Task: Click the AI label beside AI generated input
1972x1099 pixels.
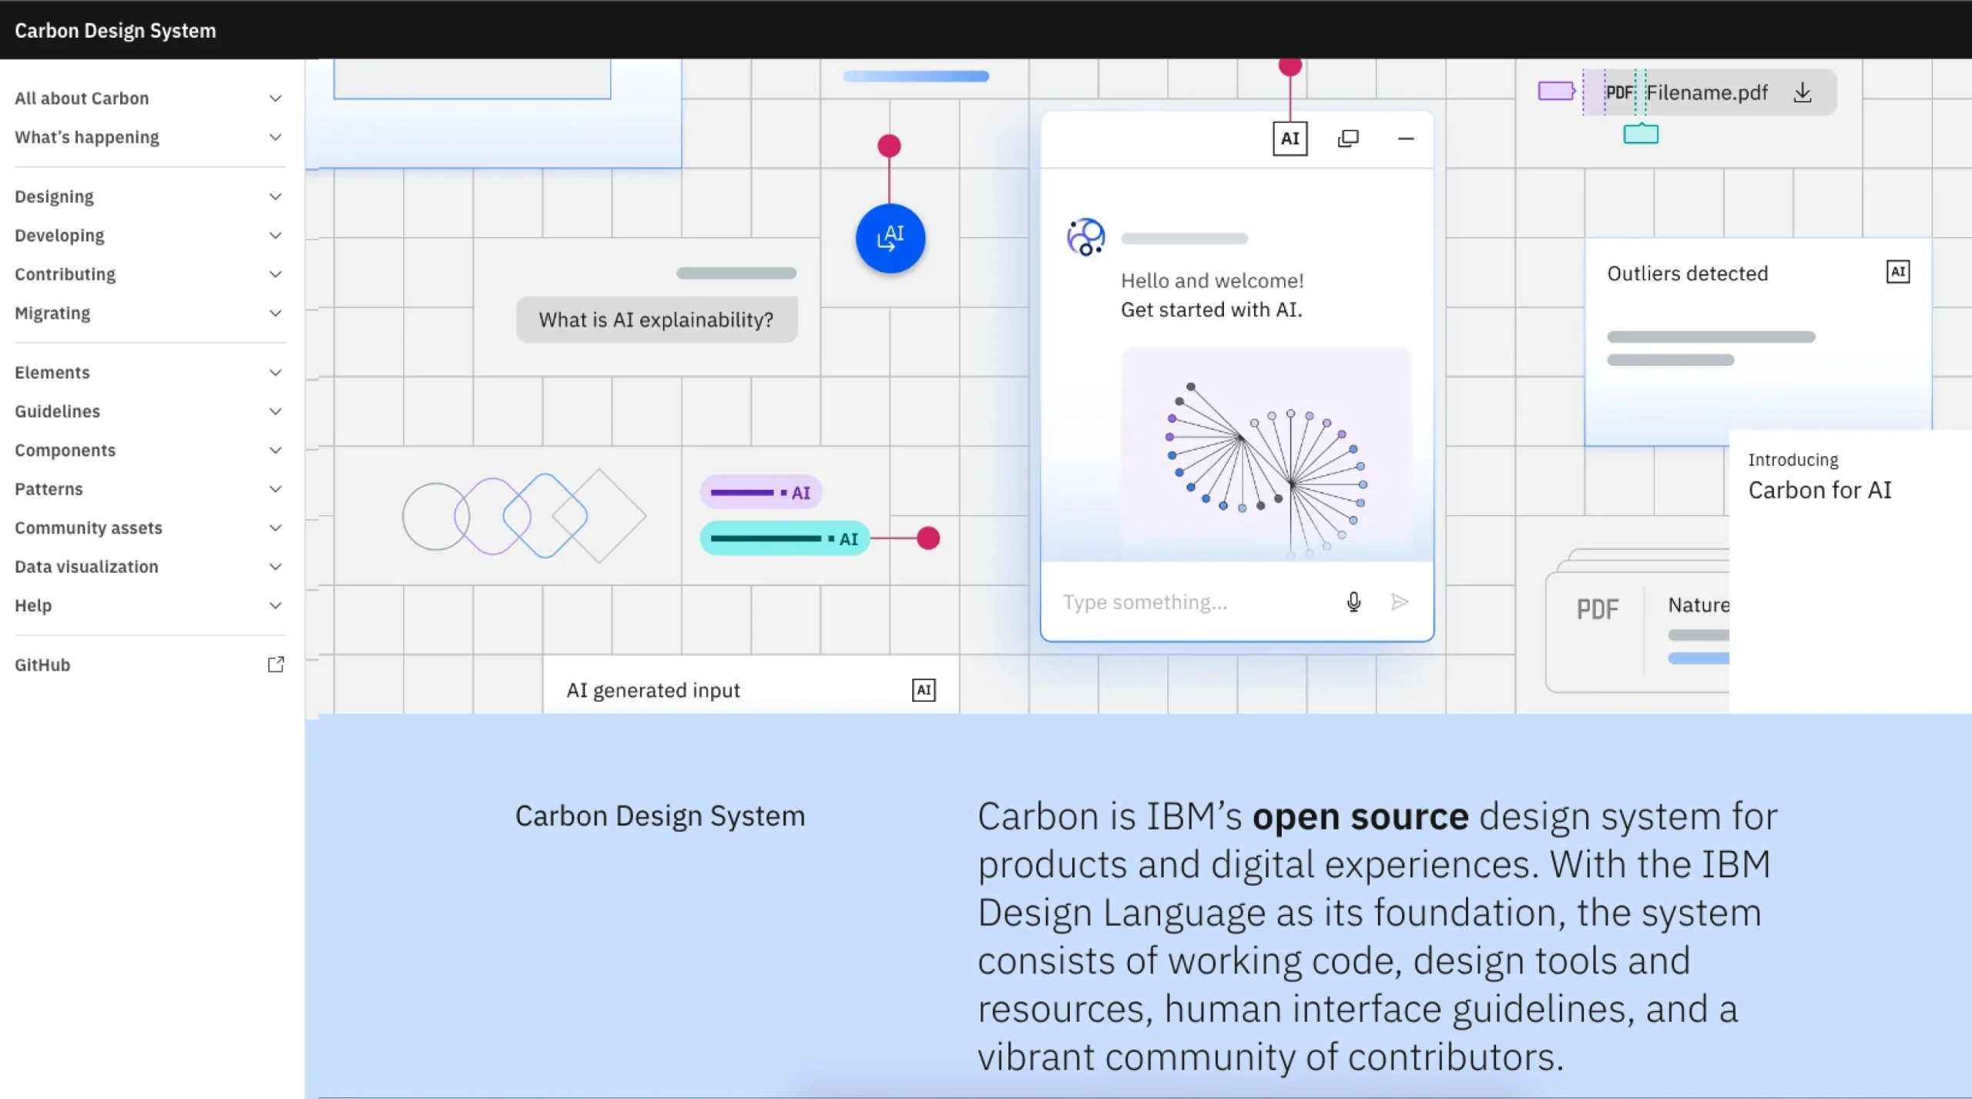Action: [924, 690]
